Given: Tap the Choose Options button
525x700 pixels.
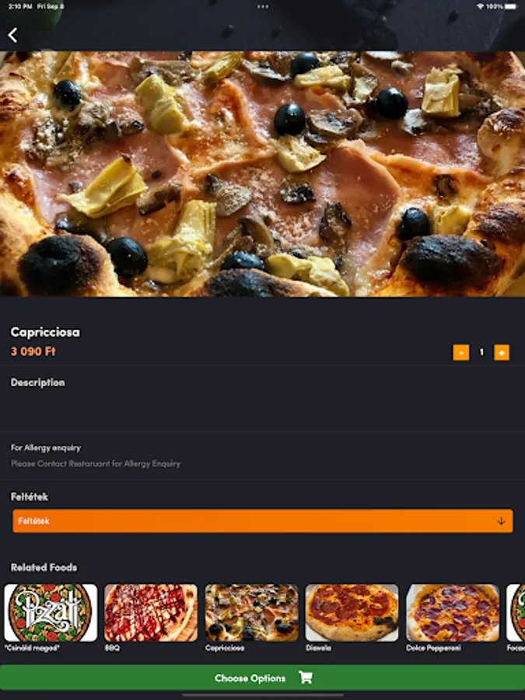Looking at the screenshot, I should [263, 677].
